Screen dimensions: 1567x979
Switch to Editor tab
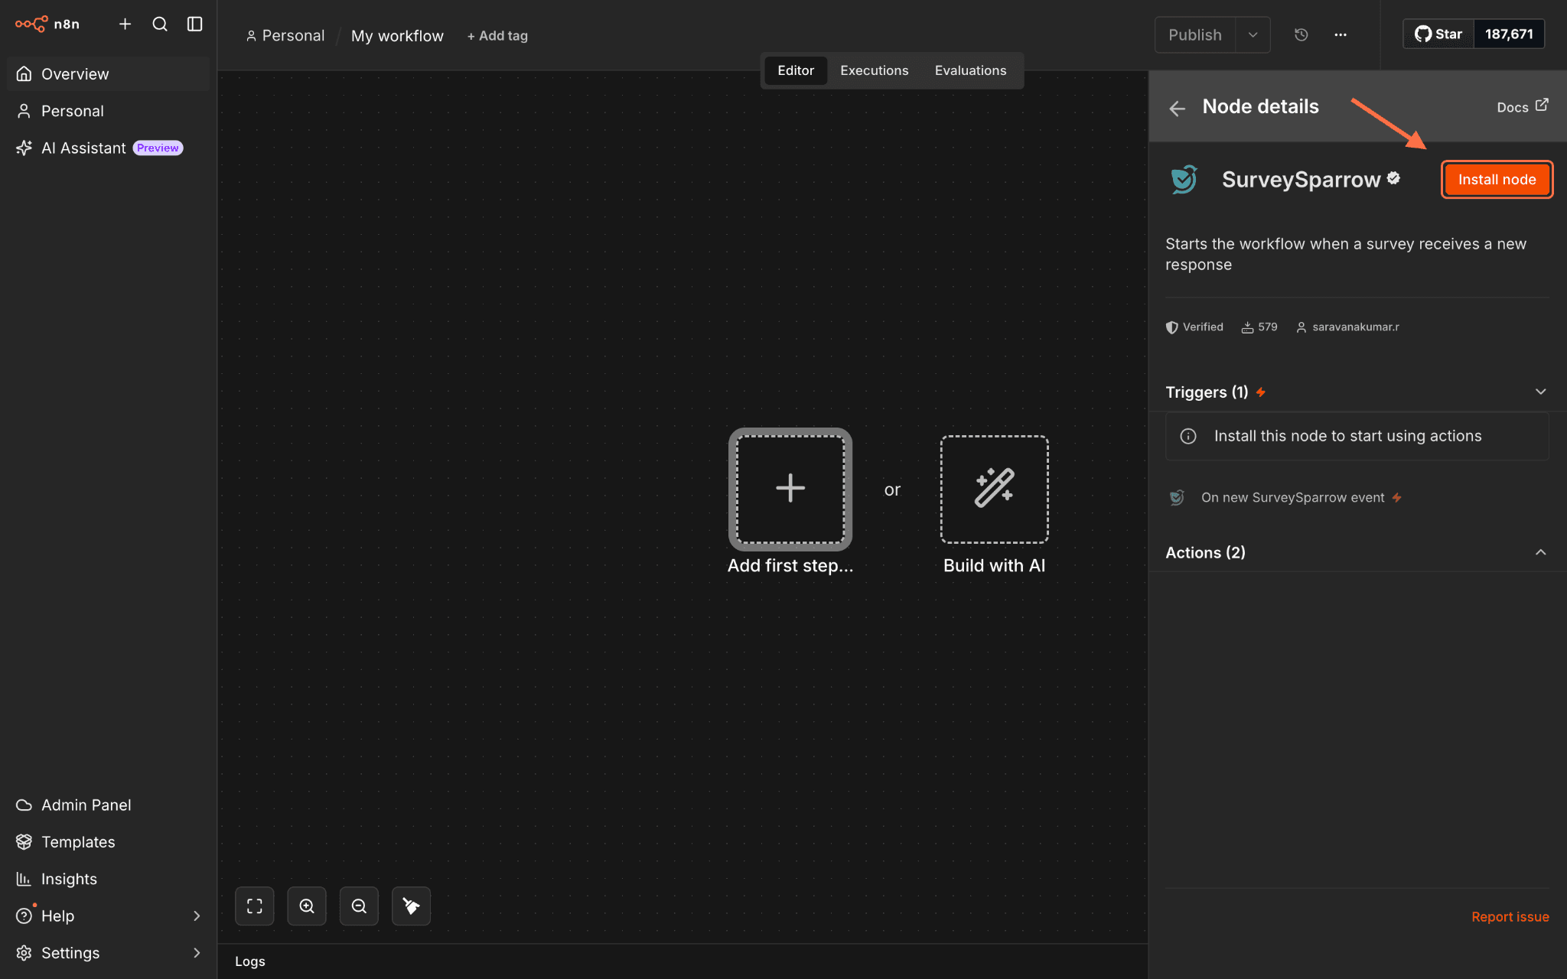pos(796,70)
